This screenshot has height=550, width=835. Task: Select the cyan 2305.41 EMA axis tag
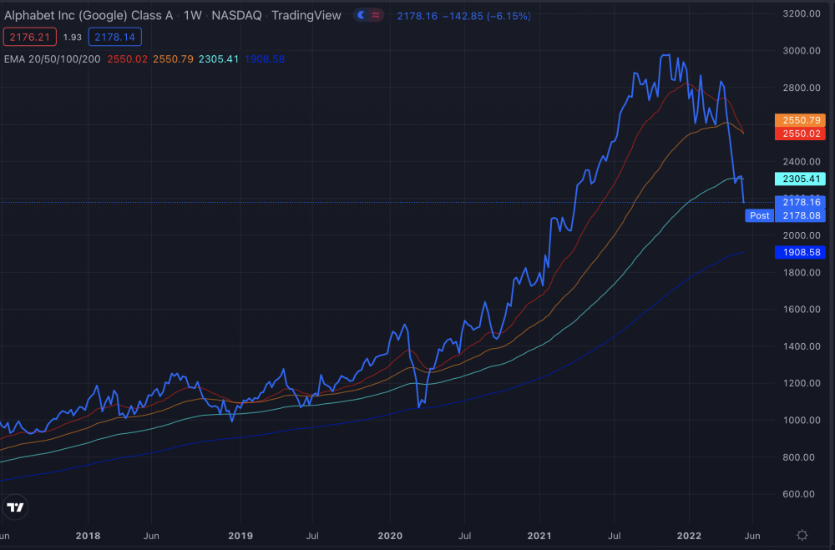point(800,179)
